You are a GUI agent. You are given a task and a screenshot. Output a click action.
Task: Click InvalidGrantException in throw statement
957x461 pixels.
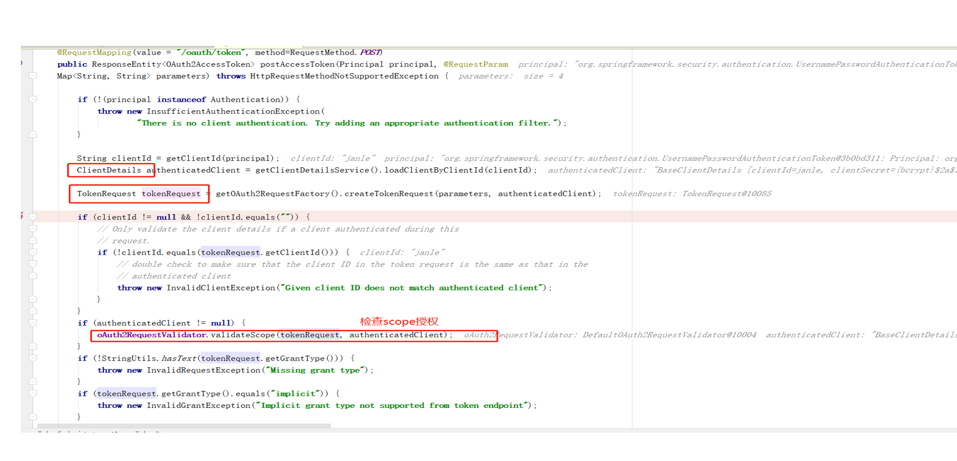pos(198,406)
